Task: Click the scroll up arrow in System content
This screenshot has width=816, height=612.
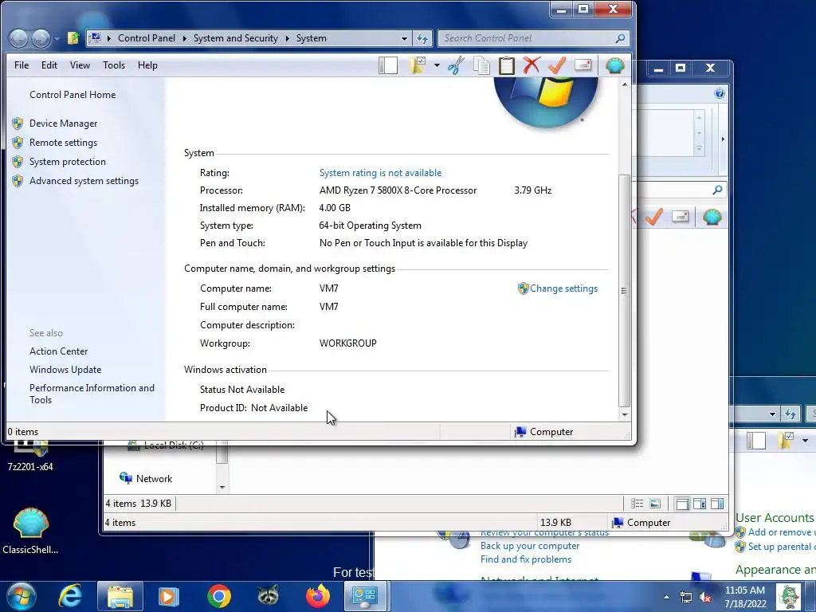Action: (x=625, y=84)
